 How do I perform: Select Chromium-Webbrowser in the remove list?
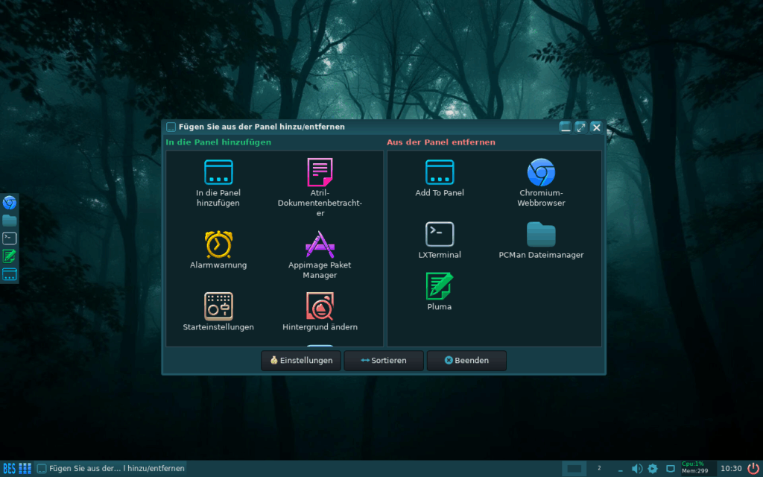pos(541,173)
